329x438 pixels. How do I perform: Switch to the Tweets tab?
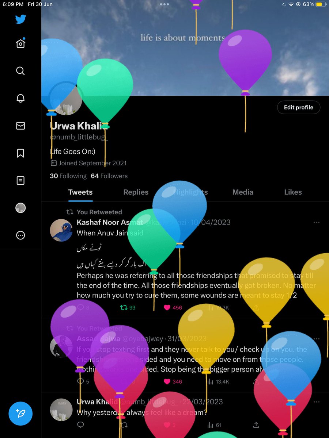(80, 192)
